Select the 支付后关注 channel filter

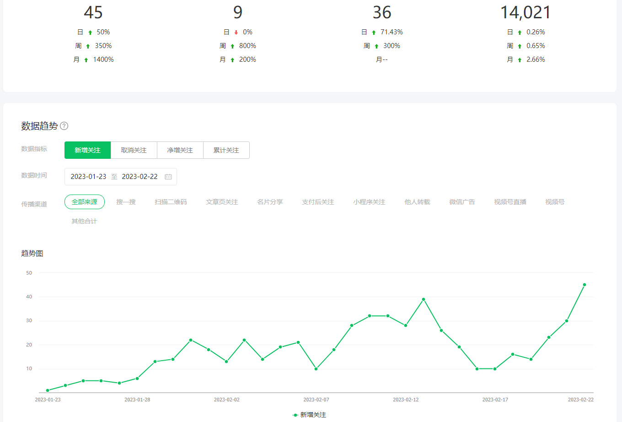point(318,202)
